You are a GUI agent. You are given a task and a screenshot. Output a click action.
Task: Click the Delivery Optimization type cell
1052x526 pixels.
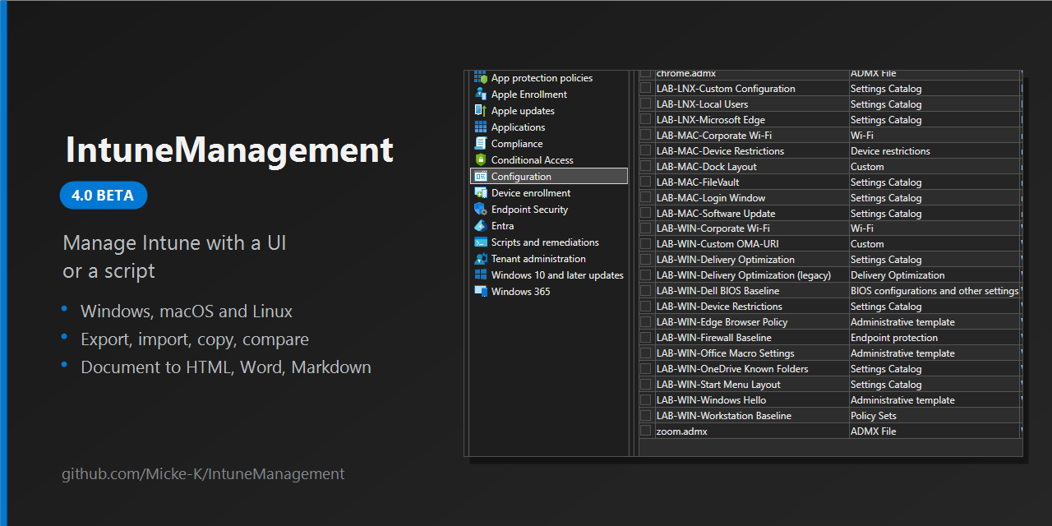pyautogui.click(x=934, y=275)
